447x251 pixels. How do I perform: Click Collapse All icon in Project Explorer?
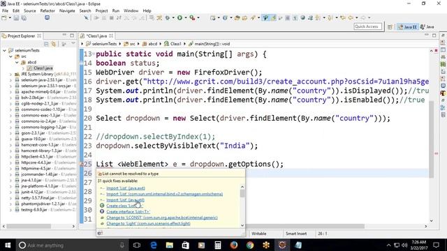(46, 44)
